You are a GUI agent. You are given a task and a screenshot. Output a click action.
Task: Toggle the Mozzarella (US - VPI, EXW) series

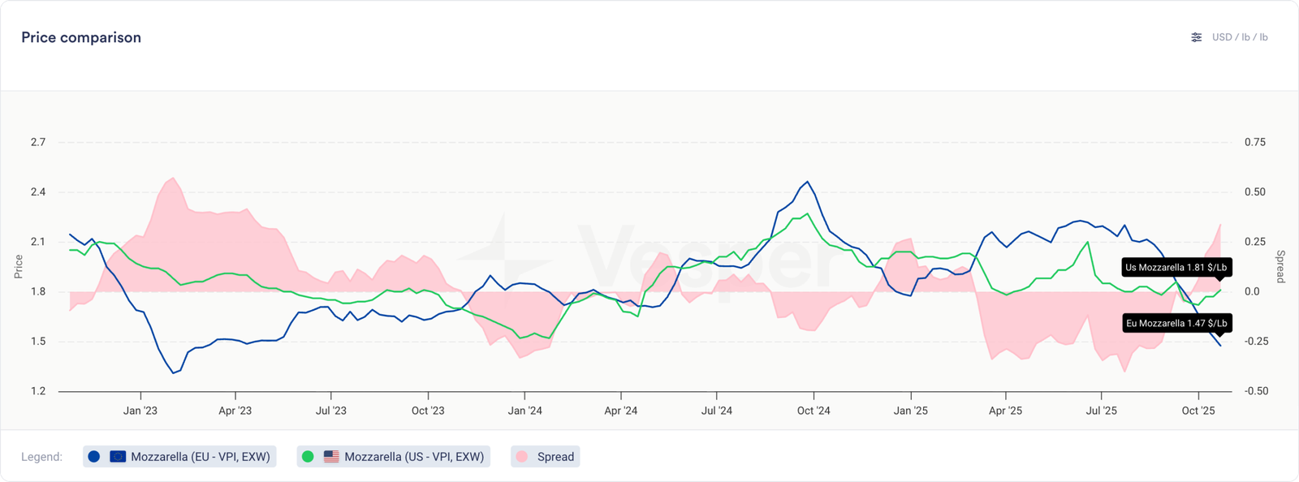414,457
